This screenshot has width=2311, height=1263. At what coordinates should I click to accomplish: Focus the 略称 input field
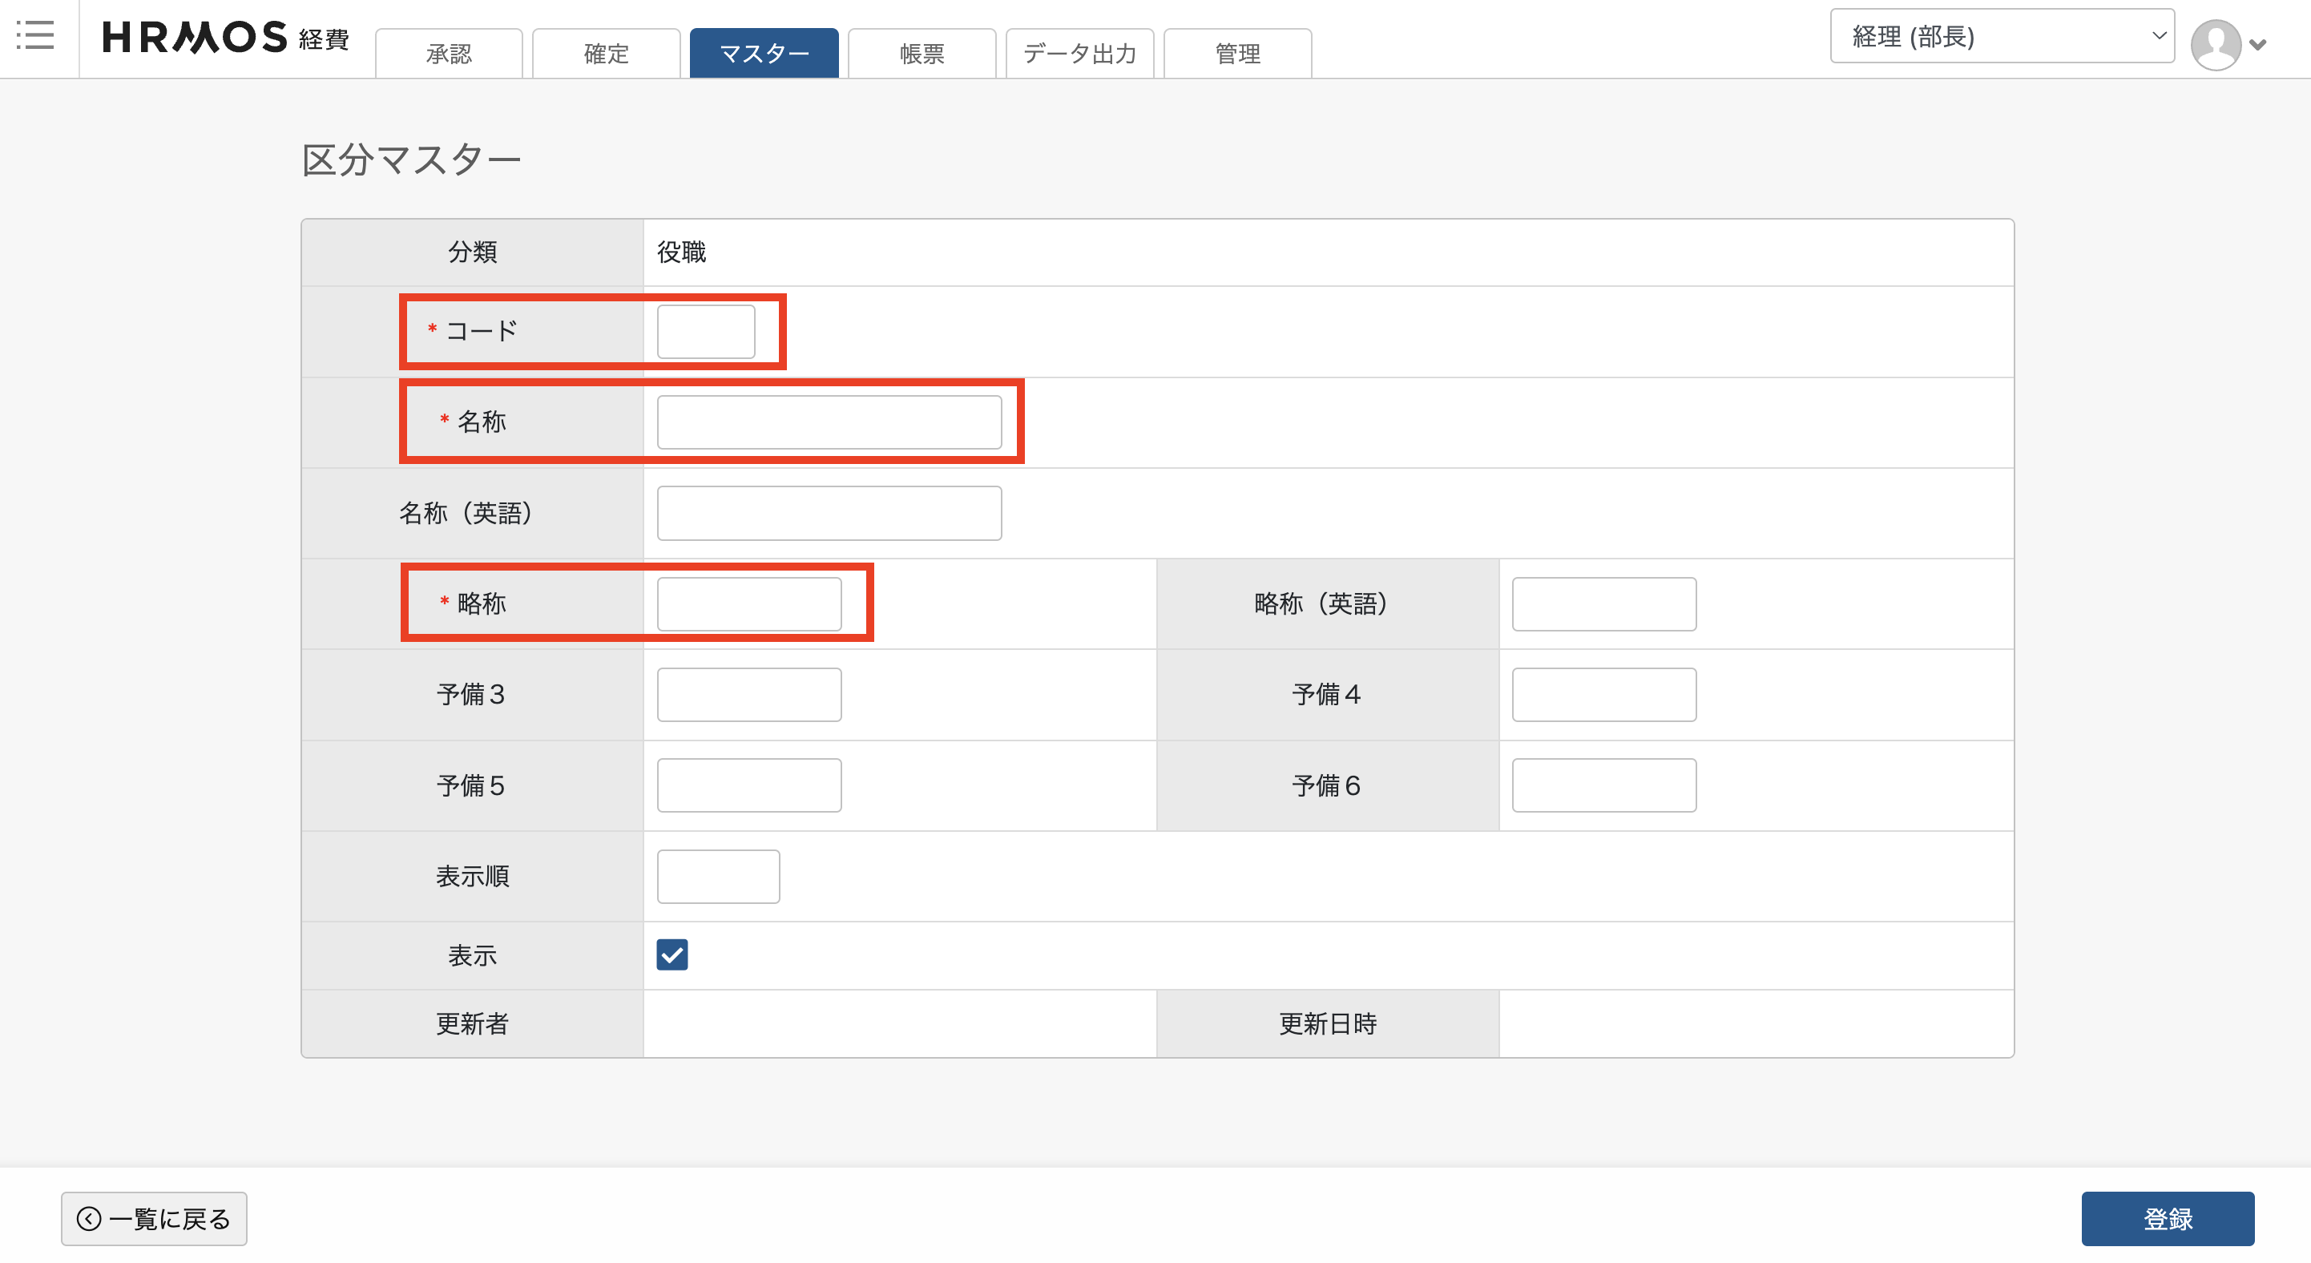tap(749, 603)
